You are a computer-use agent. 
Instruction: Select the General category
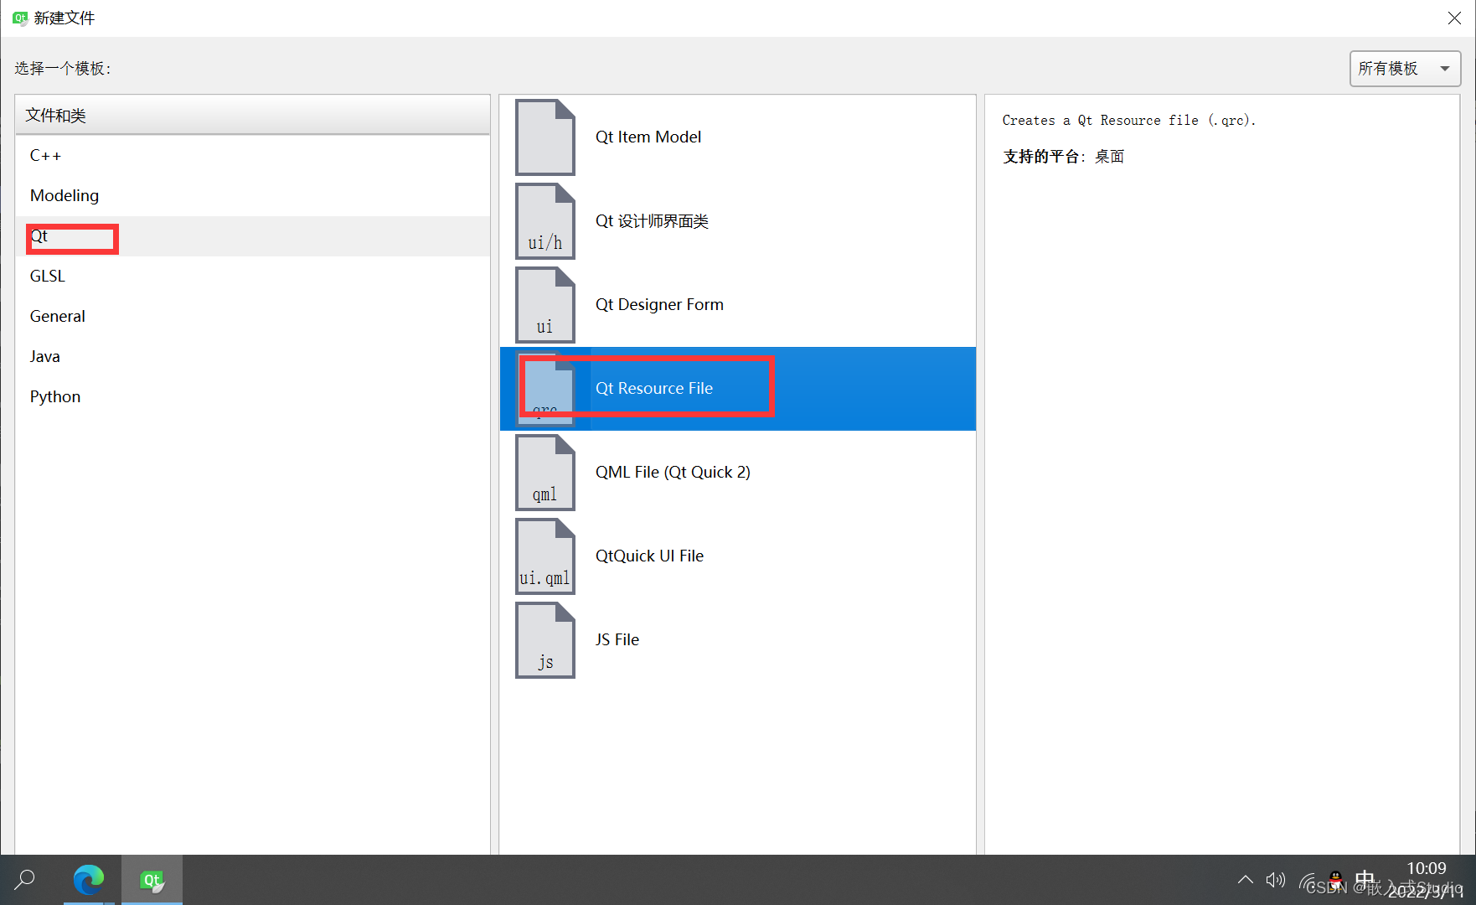click(252, 317)
